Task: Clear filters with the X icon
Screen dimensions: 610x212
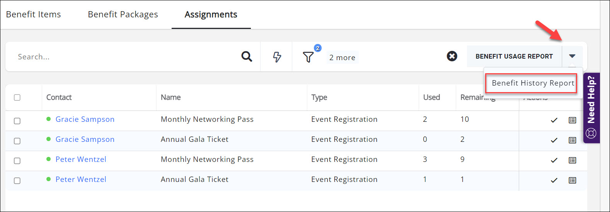Action: click(x=452, y=56)
